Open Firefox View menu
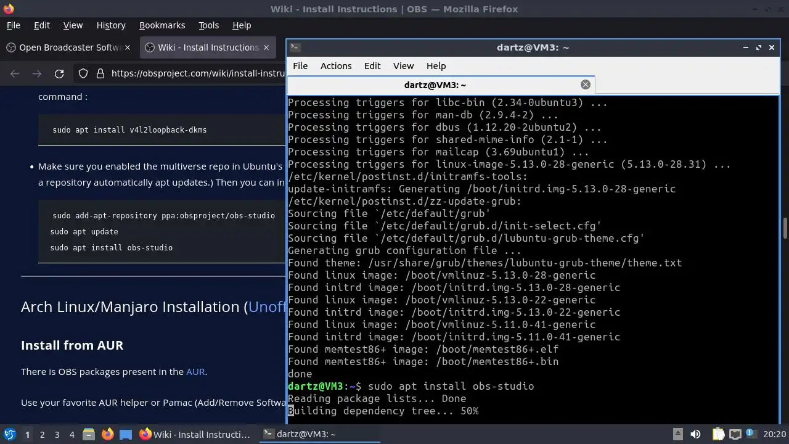 pos(73,25)
